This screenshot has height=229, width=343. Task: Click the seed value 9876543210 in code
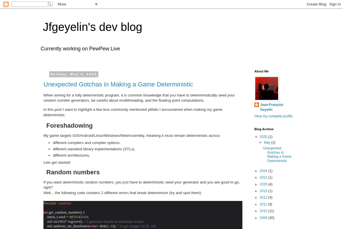tap(79, 217)
